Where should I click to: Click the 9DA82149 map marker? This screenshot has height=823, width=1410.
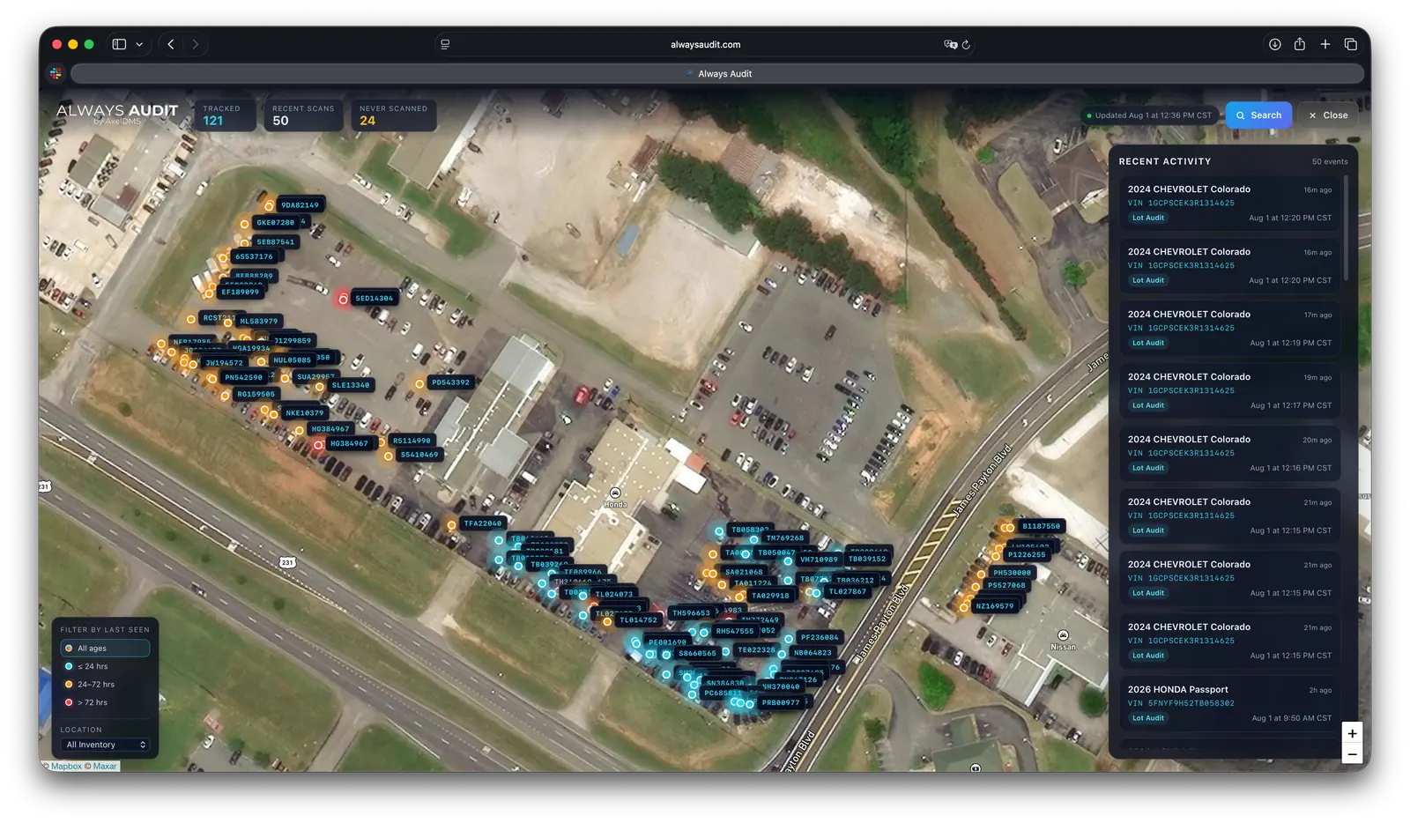coord(269,206)
